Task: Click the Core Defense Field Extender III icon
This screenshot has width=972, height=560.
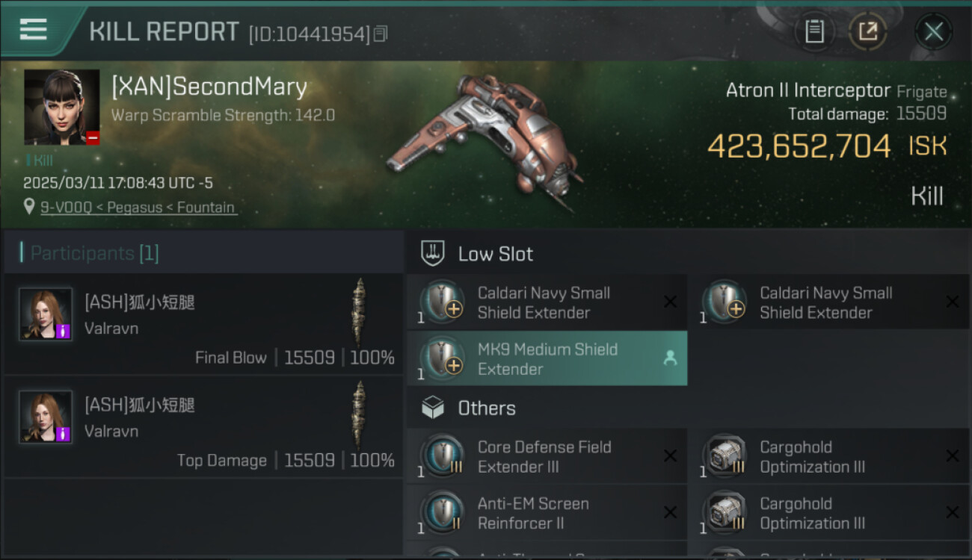Action: tap(442, 456)
